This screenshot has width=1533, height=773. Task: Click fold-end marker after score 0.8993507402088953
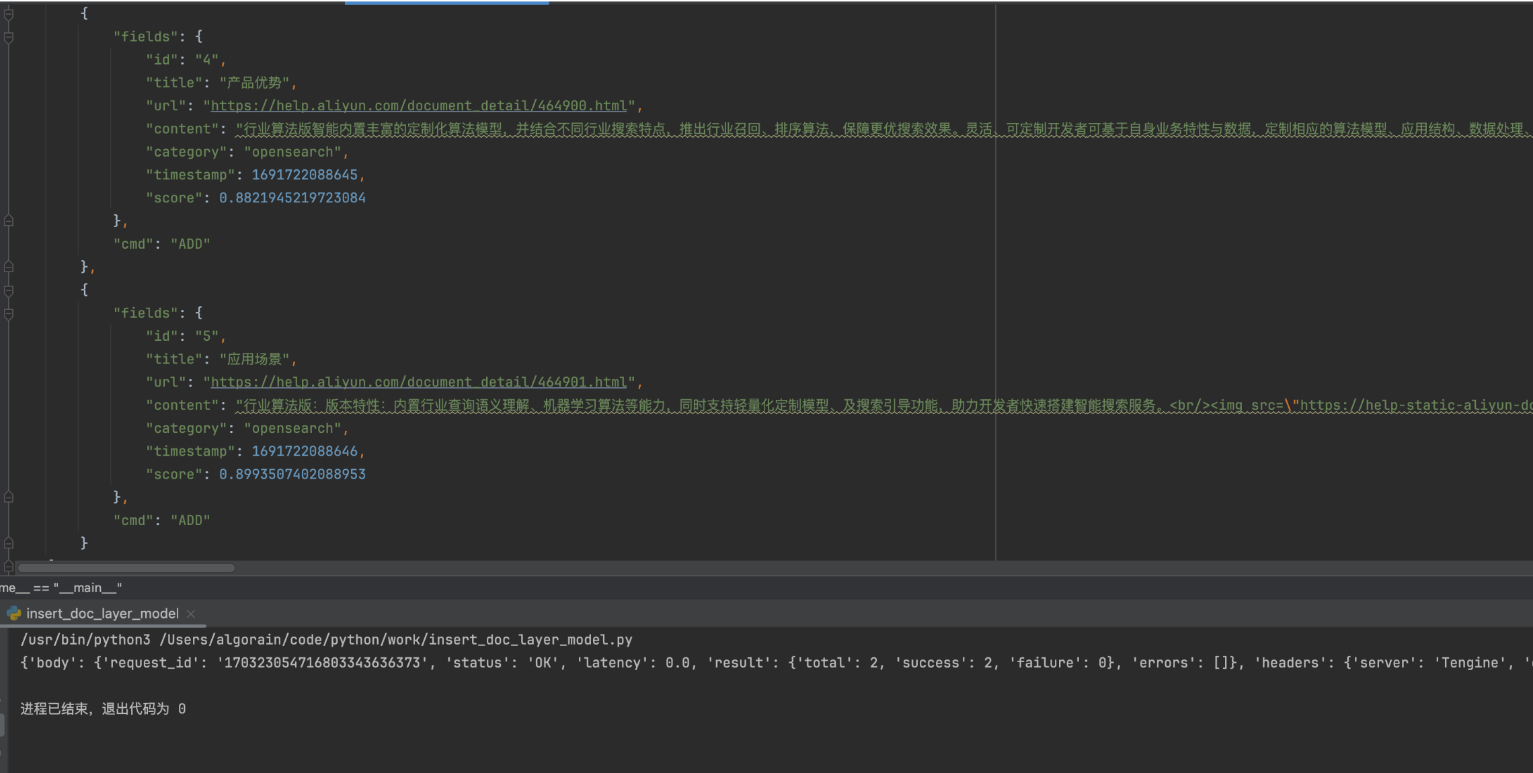coord(9,497)
